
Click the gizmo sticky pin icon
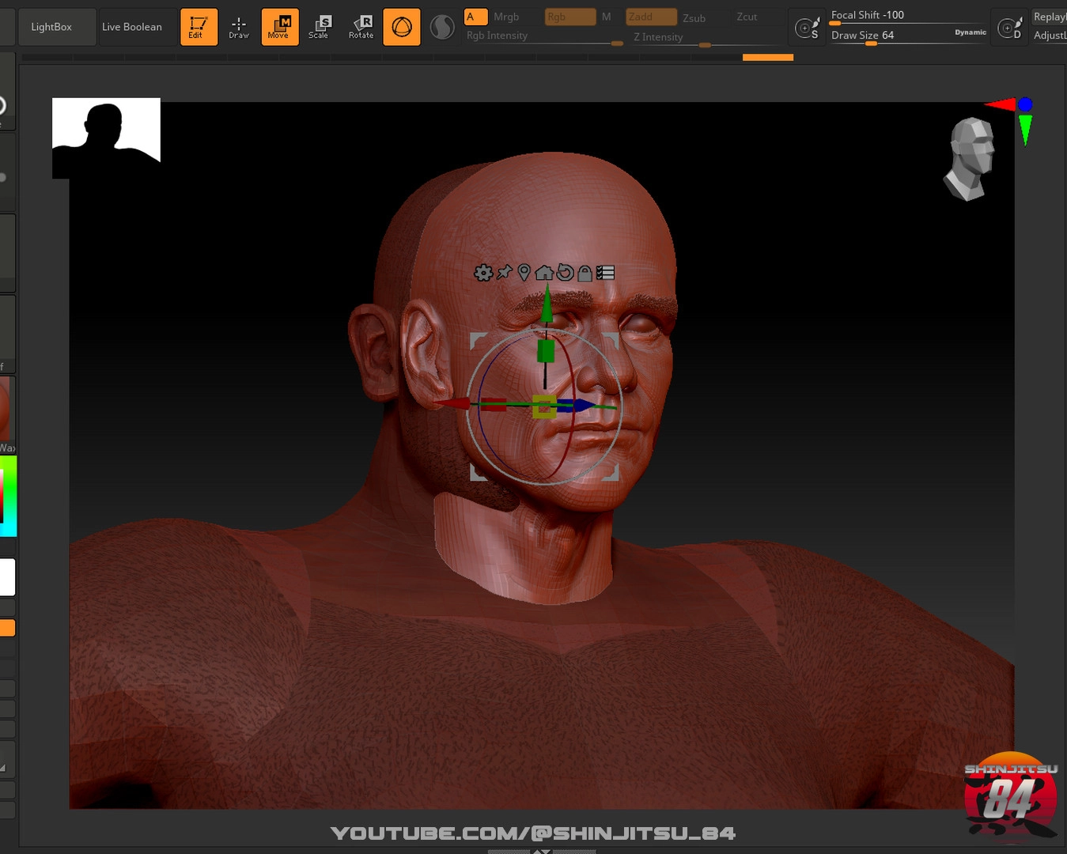(504, 273)
